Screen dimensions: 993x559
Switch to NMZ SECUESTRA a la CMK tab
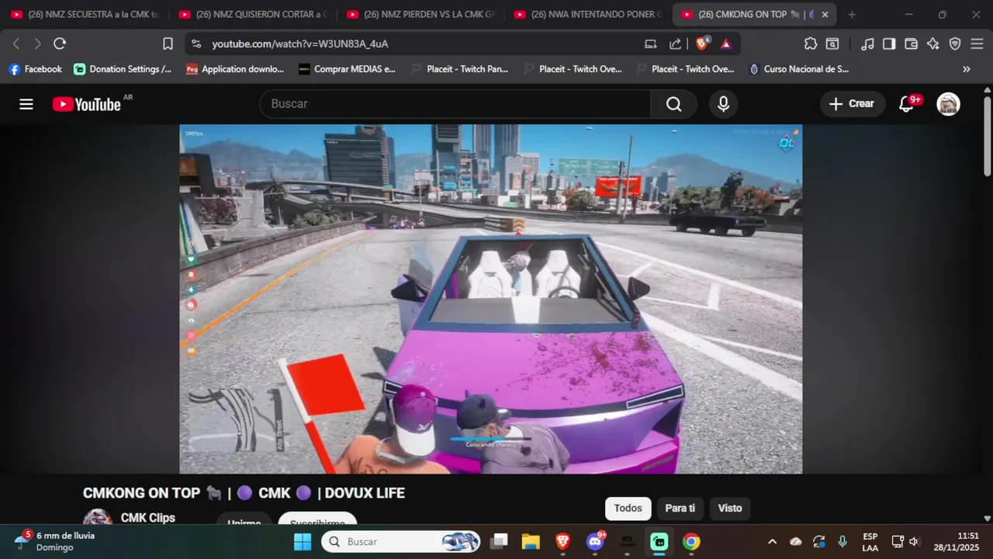pyautogui.click(x=85, y=15)
